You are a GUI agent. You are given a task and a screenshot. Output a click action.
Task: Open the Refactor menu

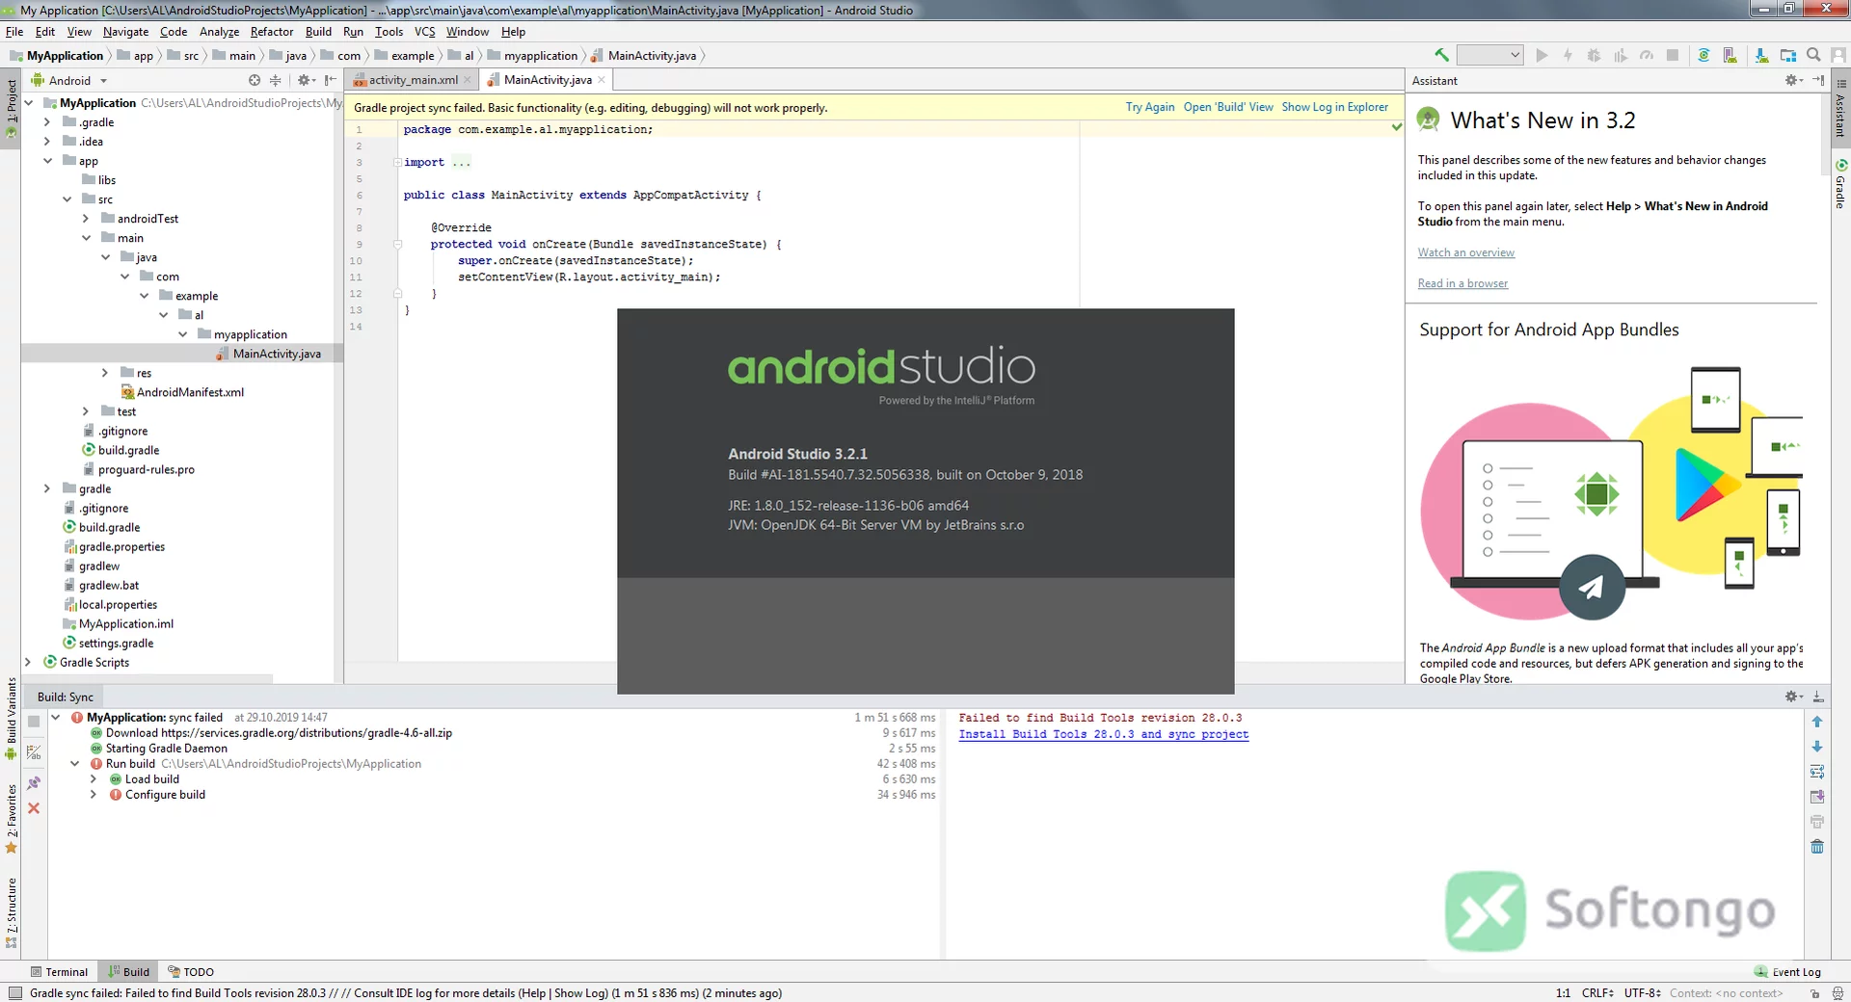coord(272,32)
